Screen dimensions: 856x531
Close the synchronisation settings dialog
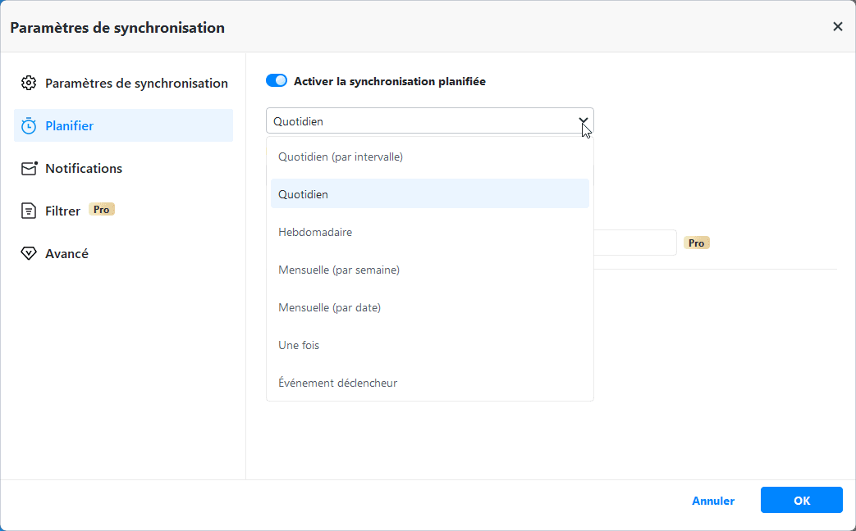(x=837, y=26)
